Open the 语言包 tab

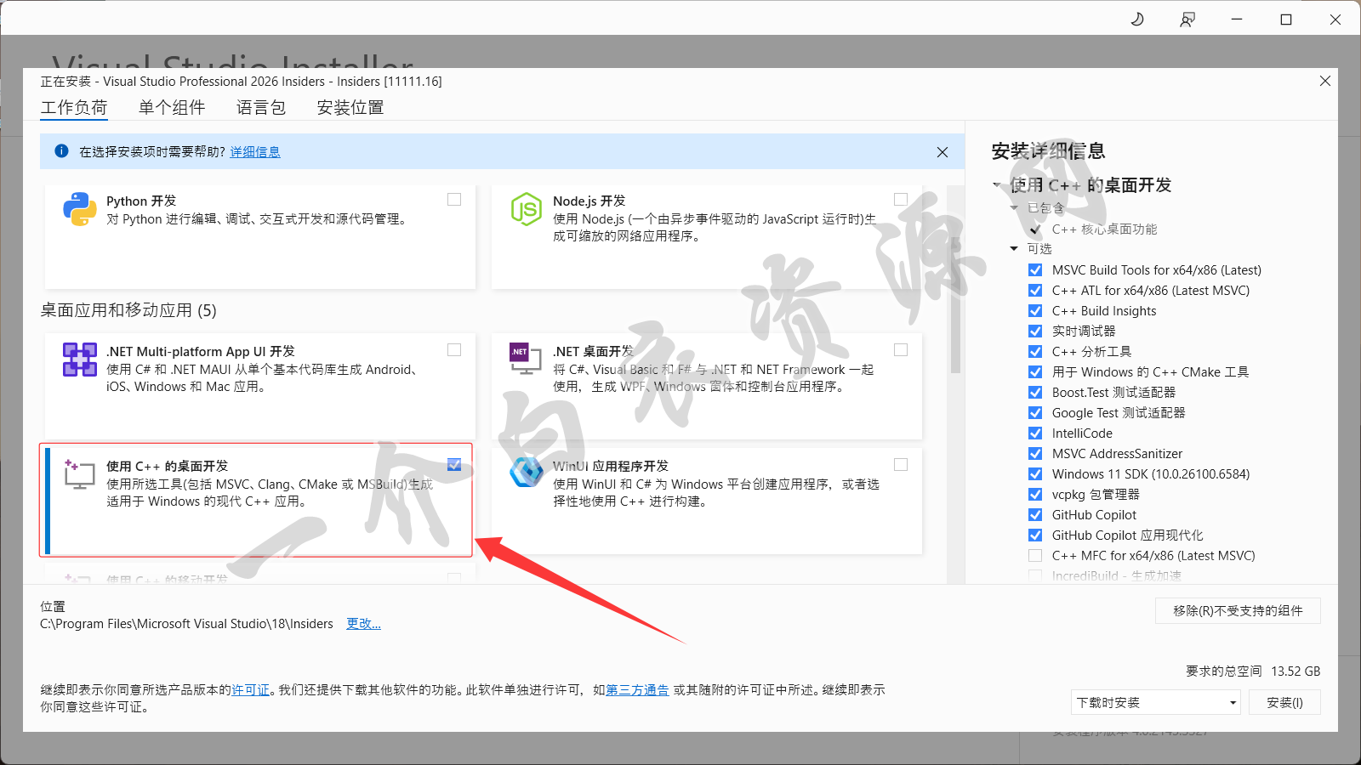pyautogui.click(x=261, y=108)
